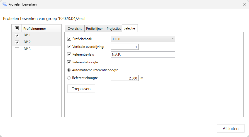Disable the Profielschaal checkbox
Viewport: 249px width, 137px height.
point(69,39)
